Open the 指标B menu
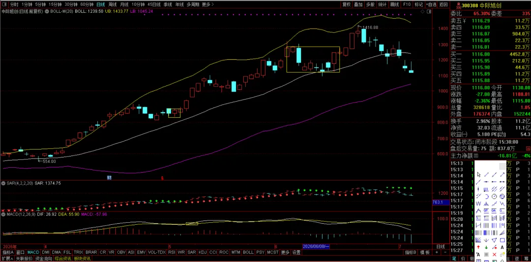 tap(411, 252)
